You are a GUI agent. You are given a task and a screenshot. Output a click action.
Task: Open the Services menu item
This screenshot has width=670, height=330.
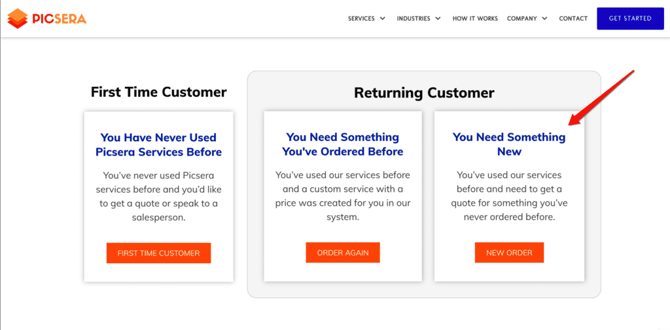[361, 18]
